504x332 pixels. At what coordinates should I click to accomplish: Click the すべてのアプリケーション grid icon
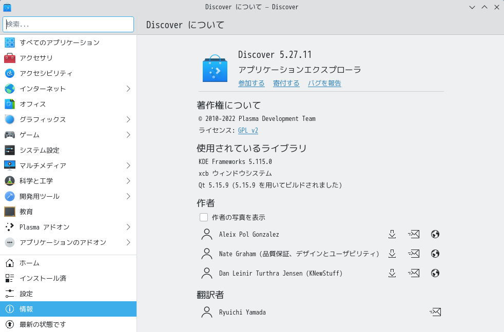(9, 43)
